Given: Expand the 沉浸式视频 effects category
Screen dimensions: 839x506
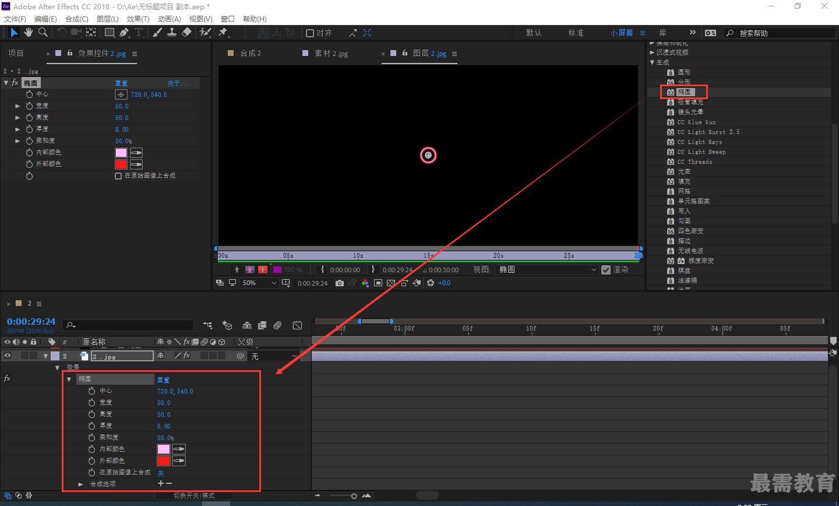Looking at the screenshot, I should click(x=652, y=52).
